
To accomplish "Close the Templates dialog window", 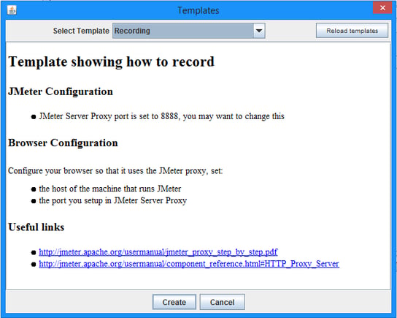I will pos(382,8).
